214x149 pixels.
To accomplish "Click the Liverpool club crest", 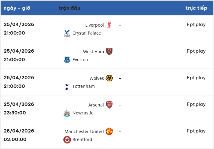I will tap(109, 25).
